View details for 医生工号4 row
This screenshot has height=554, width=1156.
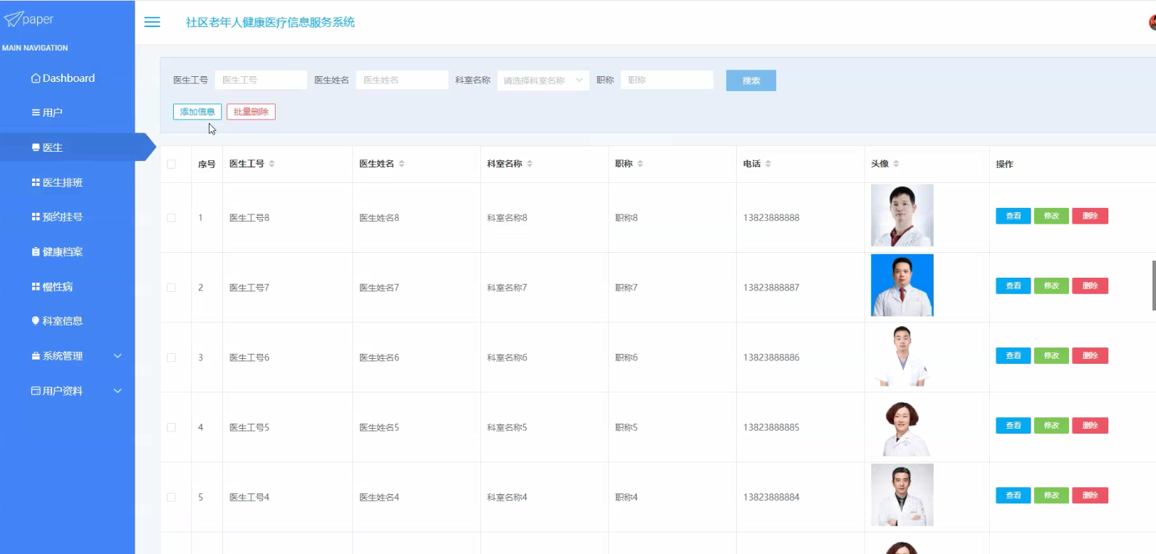click(1013, 495)
